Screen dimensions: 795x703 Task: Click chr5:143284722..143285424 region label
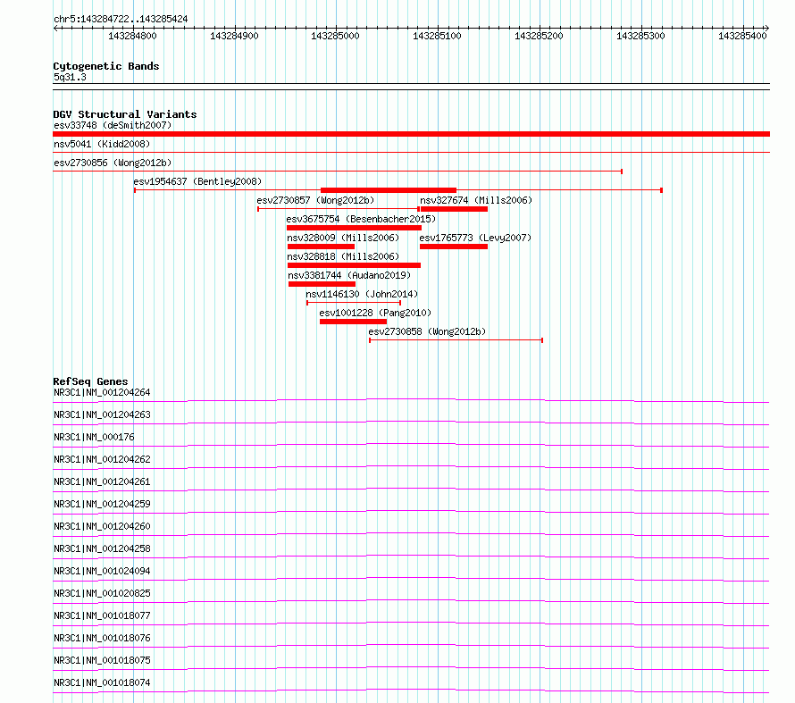121,20
